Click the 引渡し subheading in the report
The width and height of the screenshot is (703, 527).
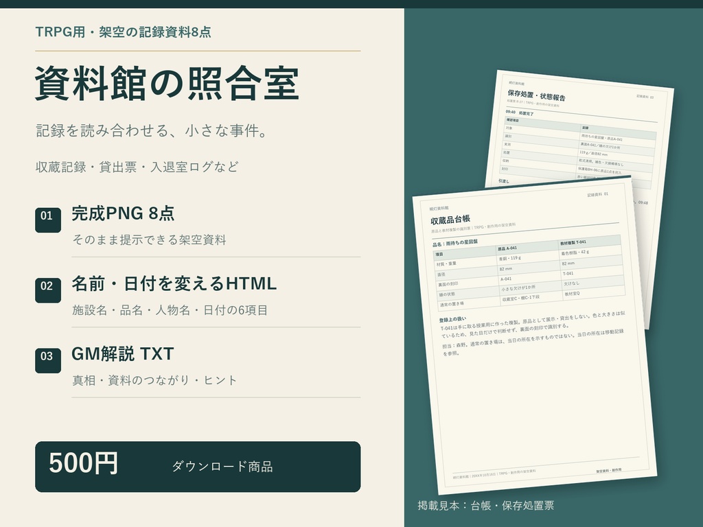pyautogui.click(x=504, y=181)
